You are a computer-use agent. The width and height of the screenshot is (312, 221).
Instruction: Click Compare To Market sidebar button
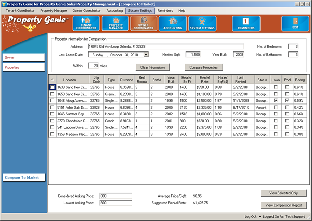click(24, 178)
